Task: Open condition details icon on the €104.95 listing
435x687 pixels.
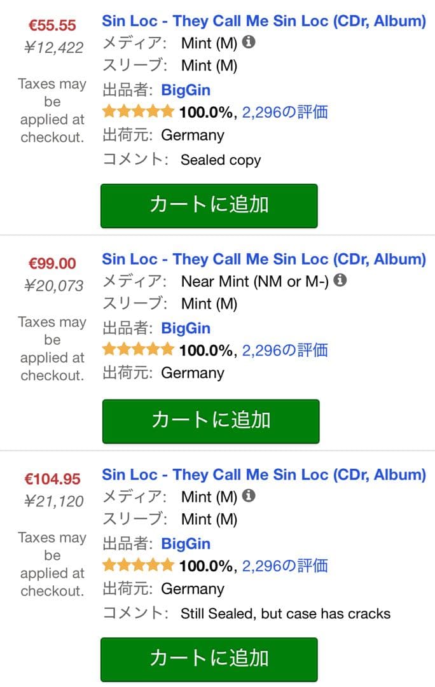Action: 249,496
